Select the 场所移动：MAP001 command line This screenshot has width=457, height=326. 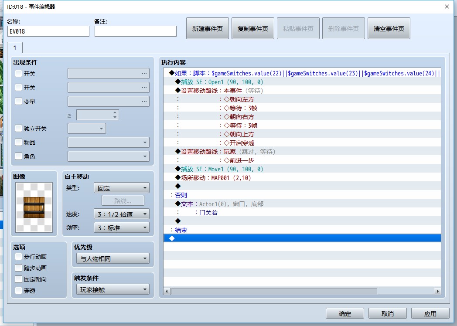coord(302,178)
